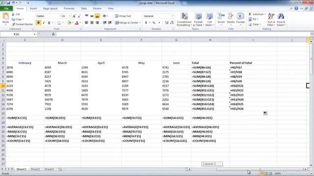Apply borders with the Borders icon

click(x=59, y=23)
